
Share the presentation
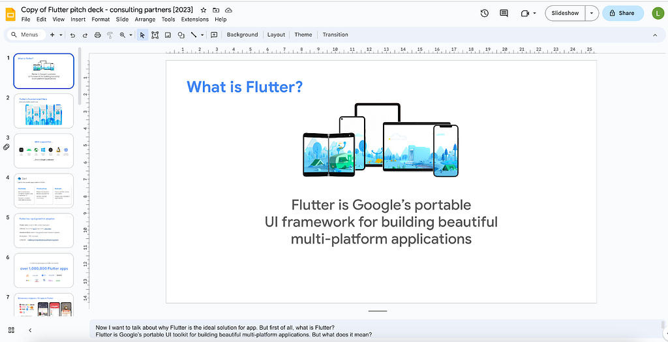point(622,13)
